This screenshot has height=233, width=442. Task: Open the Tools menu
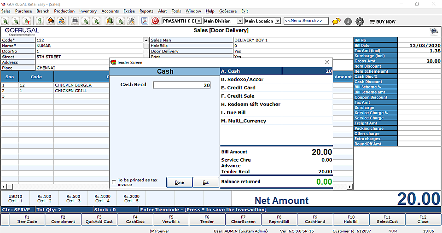pos(176,11)
